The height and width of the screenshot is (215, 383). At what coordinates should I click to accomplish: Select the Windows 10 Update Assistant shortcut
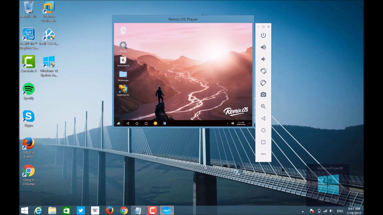point(49,66)
